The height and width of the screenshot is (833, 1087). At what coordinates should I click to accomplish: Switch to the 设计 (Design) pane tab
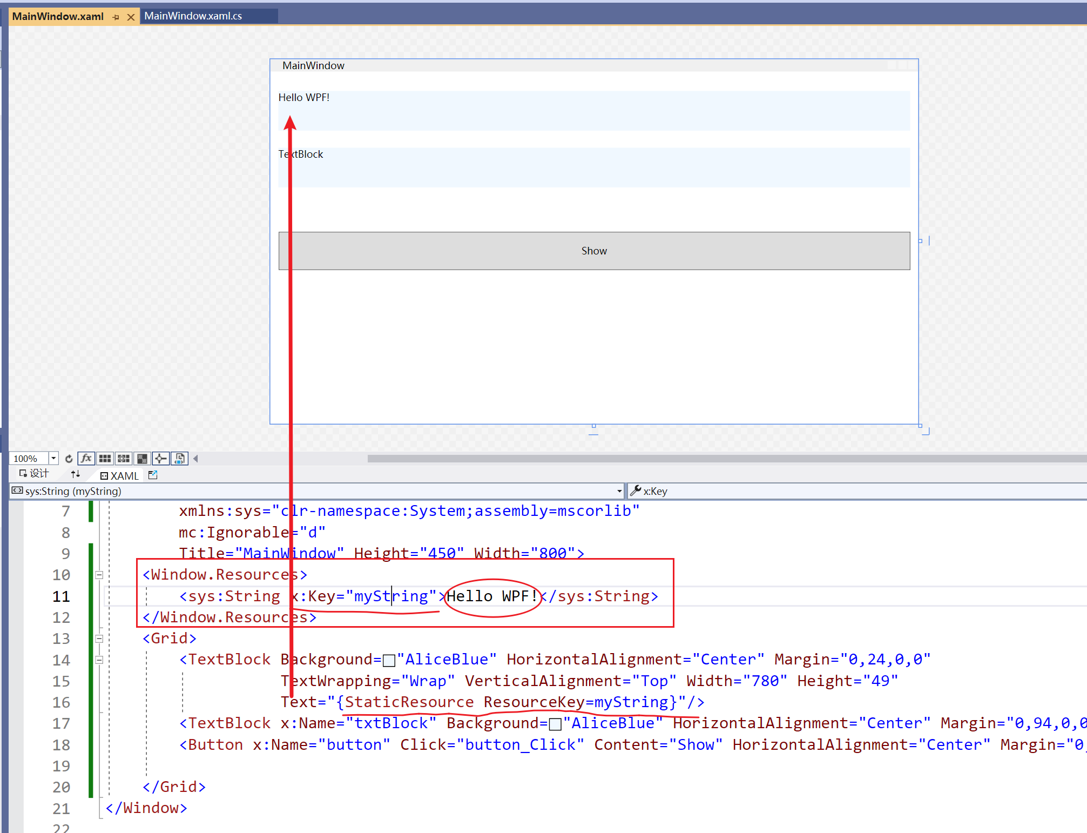click(x=34, y=474)
